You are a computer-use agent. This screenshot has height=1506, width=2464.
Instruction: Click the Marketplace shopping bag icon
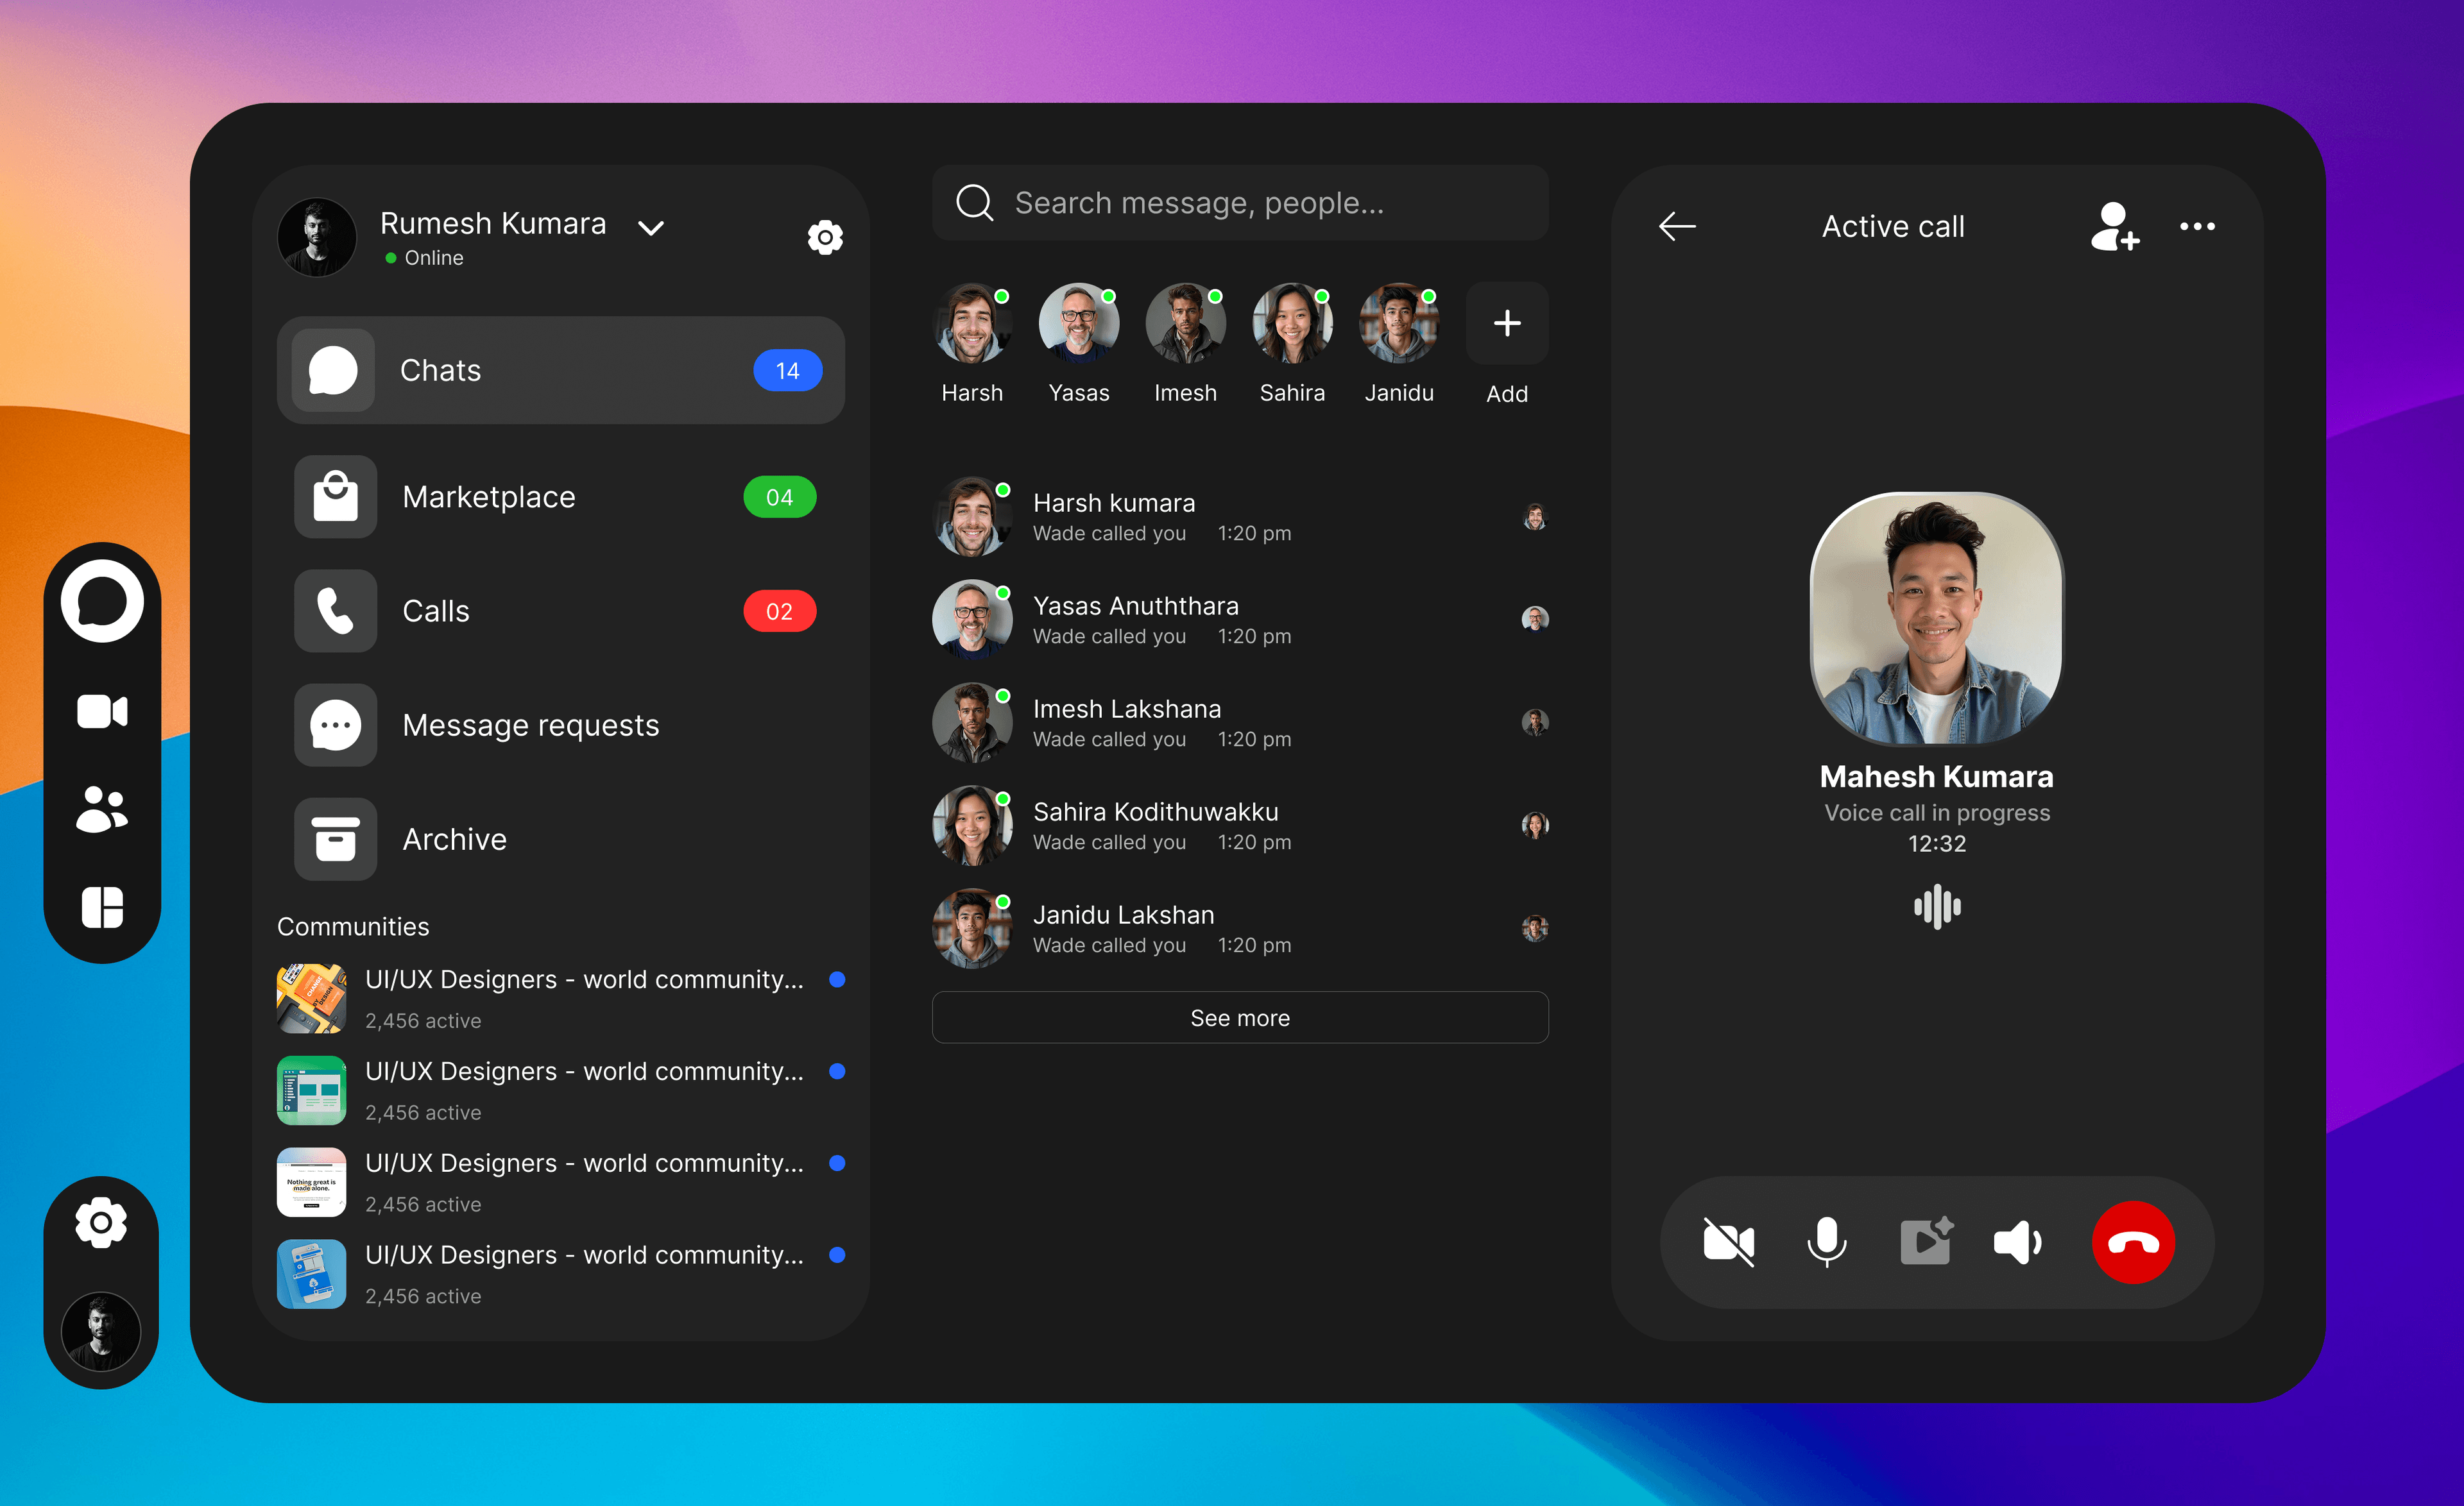pyautogui.click(x=336, y=498)
